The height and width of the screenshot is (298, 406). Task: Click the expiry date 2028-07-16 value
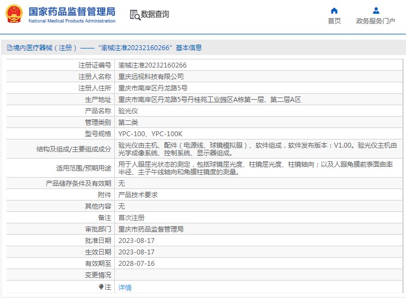click(x=137, y=263)
